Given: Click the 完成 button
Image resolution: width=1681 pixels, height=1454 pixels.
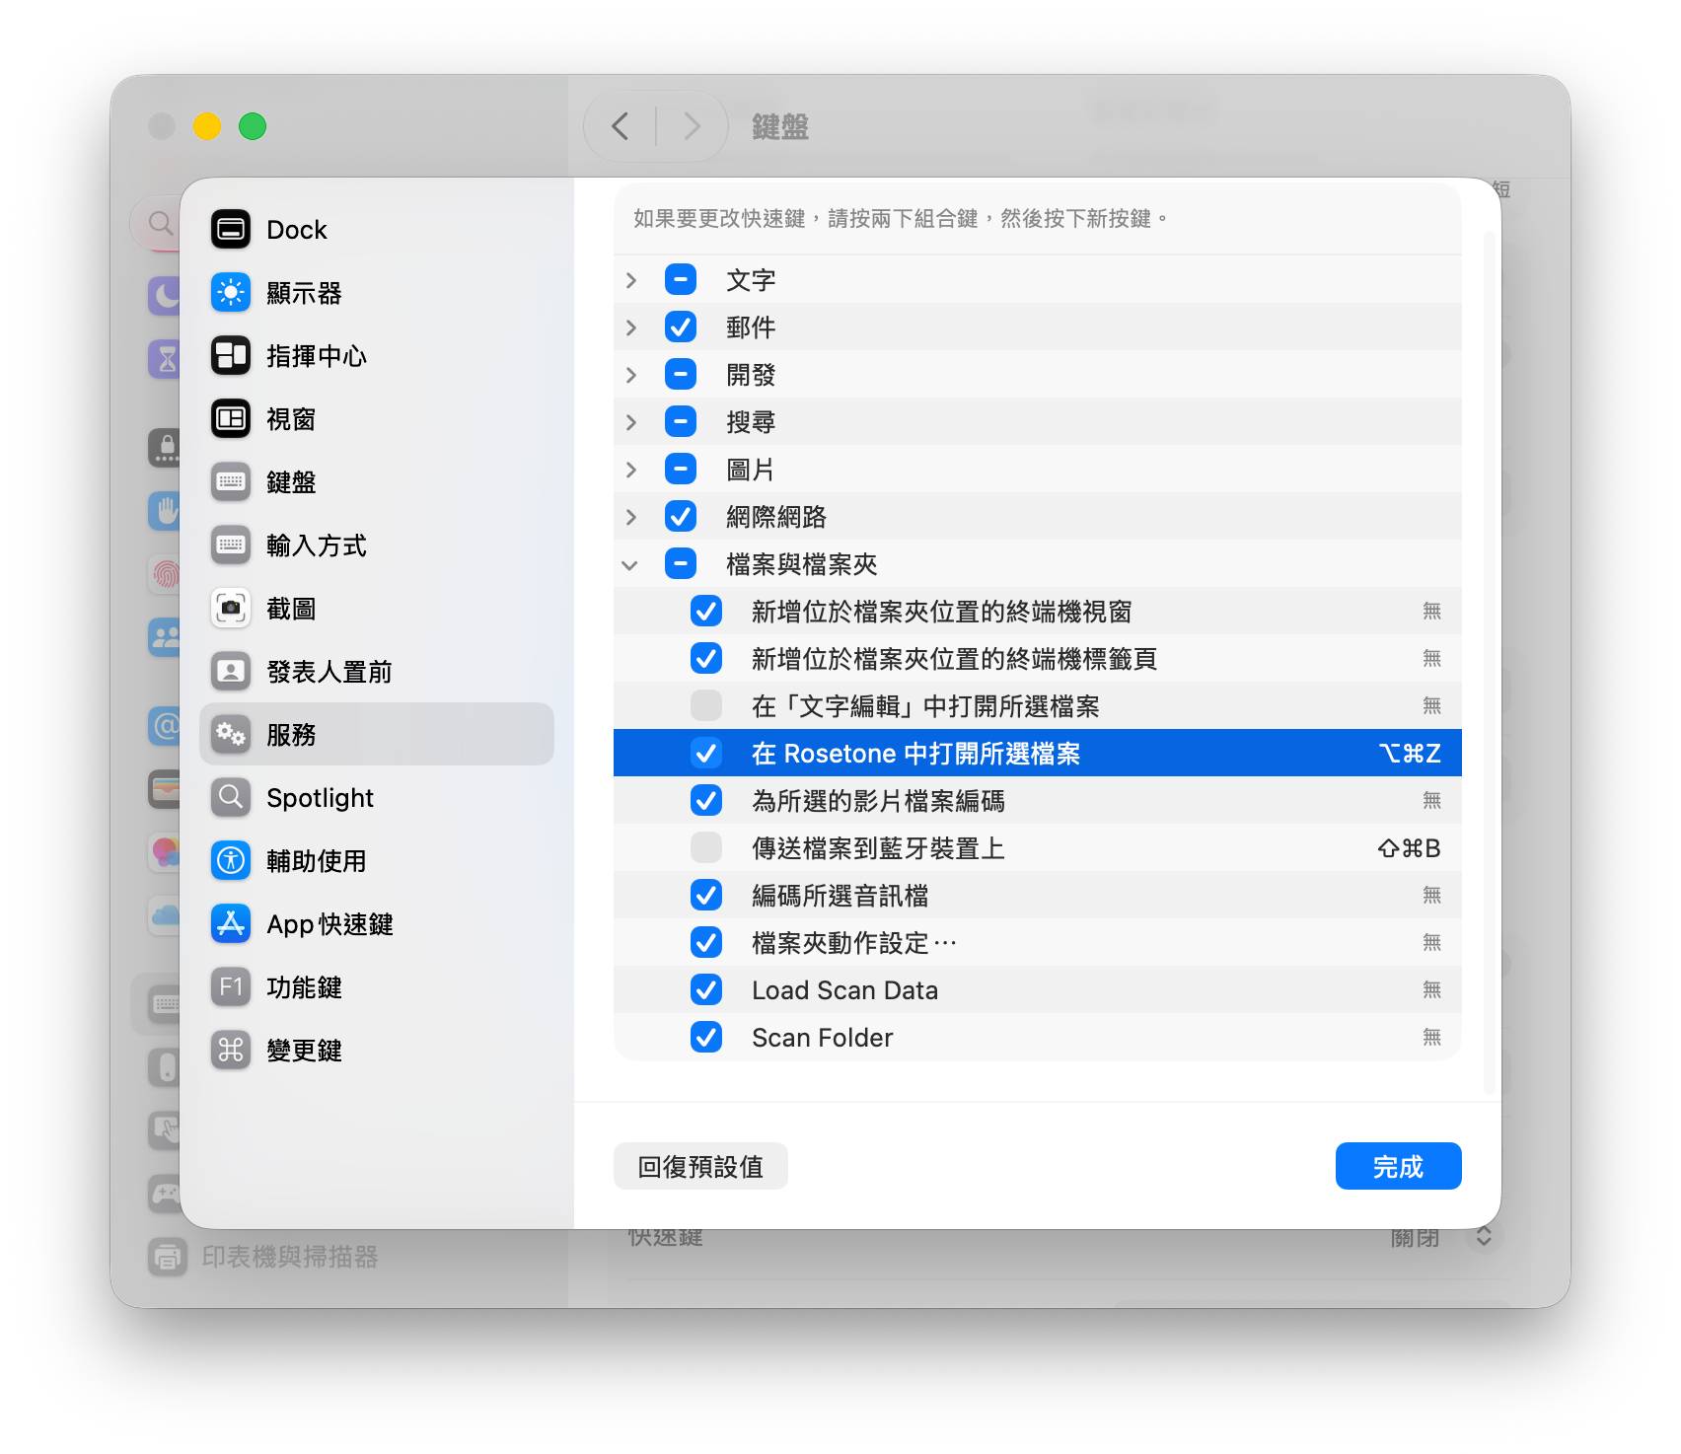Looking at the screenshot, I should [1398, 1166].
